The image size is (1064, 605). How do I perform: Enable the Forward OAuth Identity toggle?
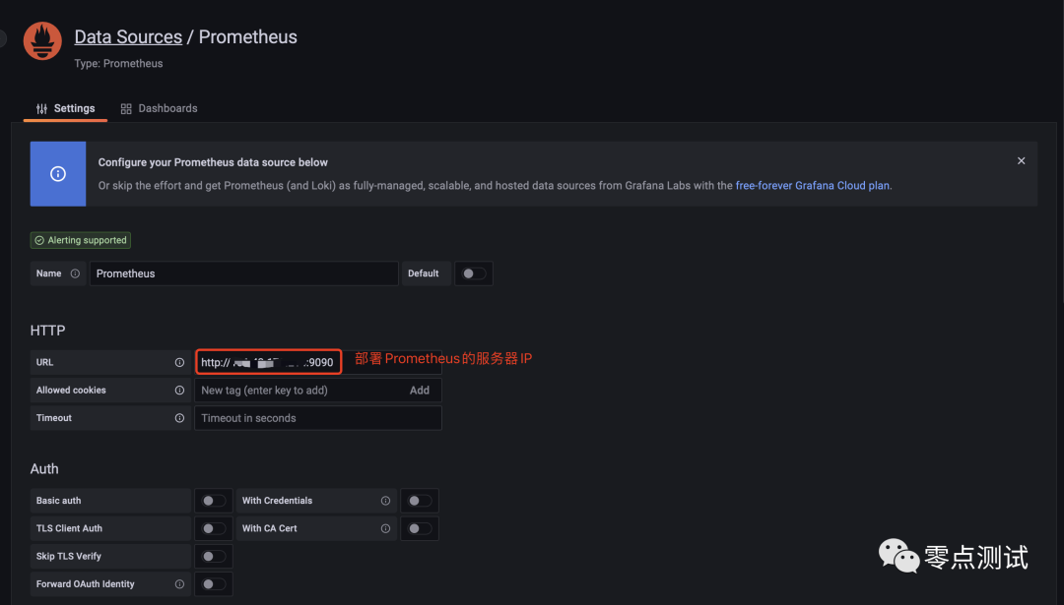(x=214, y=584)
